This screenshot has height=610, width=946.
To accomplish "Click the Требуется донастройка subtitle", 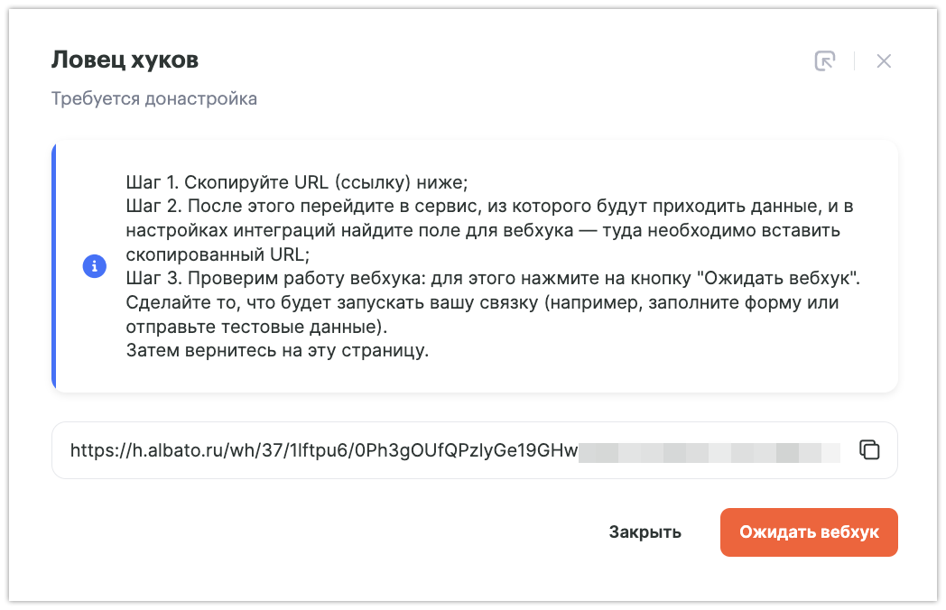I will [x=154, y=98].
